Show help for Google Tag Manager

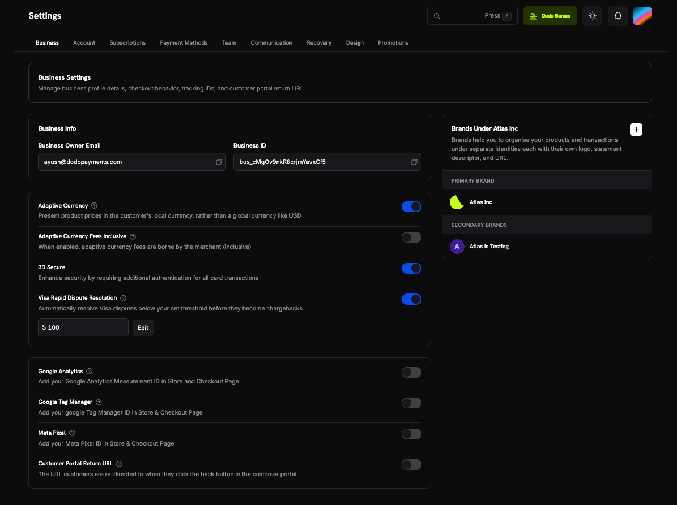[99, 402]
